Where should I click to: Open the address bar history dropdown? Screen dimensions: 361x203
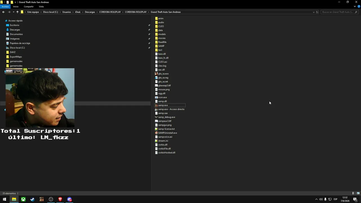tap(314, 12)
